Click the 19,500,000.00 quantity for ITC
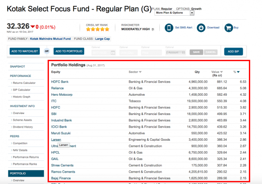Image resolution: width=262 pixels, height=184 pixels. coord(197,101)
